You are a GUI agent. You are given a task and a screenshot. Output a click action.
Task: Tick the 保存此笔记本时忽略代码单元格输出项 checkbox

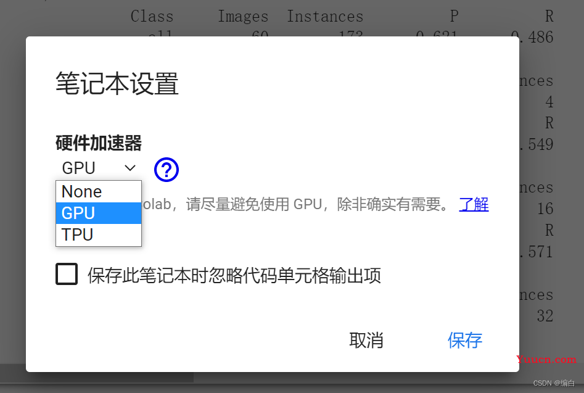(67, 274)
